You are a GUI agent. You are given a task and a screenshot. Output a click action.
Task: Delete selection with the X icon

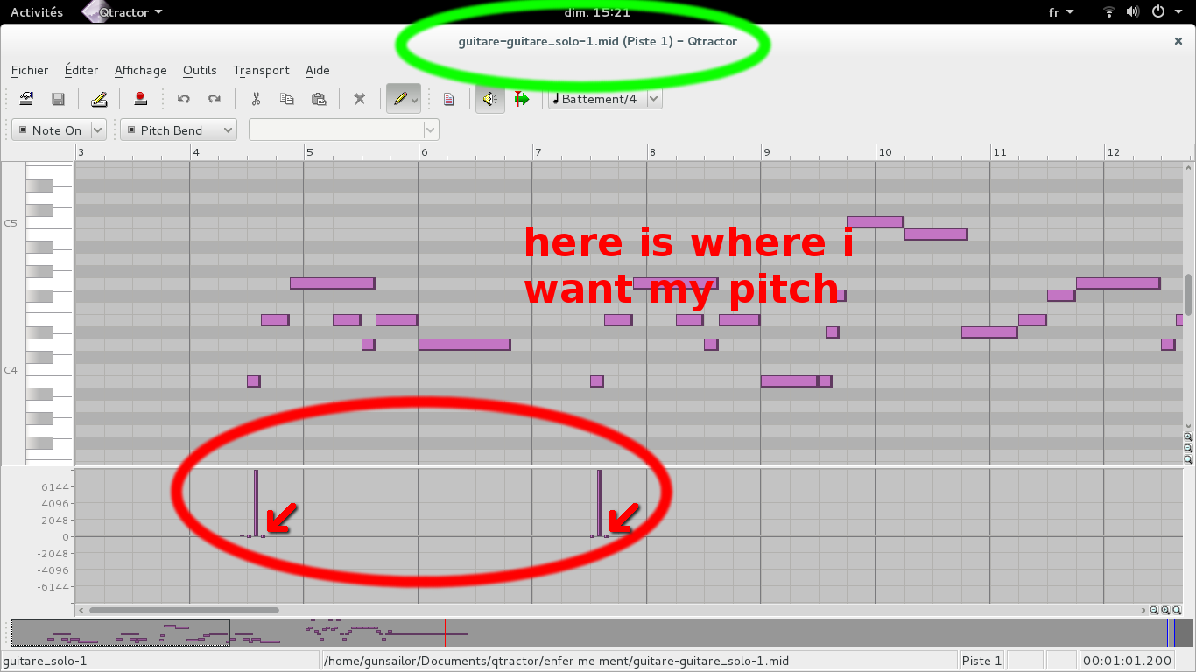click(x=359, y=99)
